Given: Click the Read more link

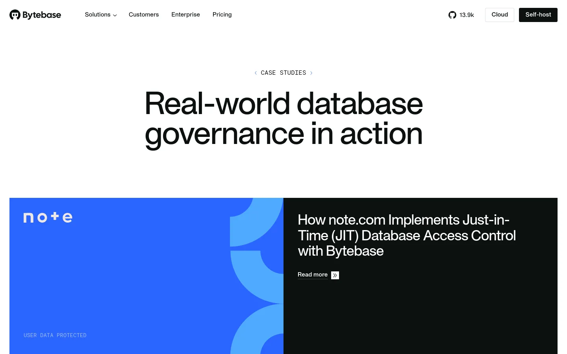Looking at the screenshot, I should click(313, 275).
